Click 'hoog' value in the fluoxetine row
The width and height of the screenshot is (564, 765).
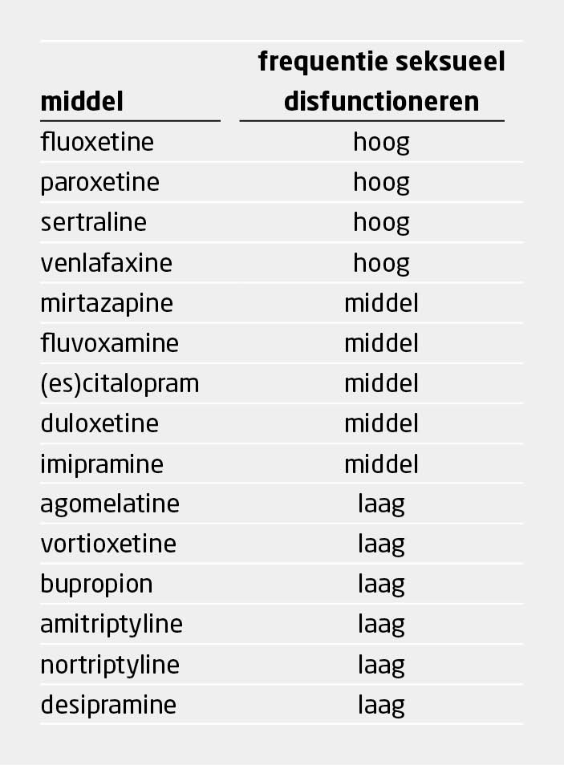pyautogui.click(x=381, y=143)
